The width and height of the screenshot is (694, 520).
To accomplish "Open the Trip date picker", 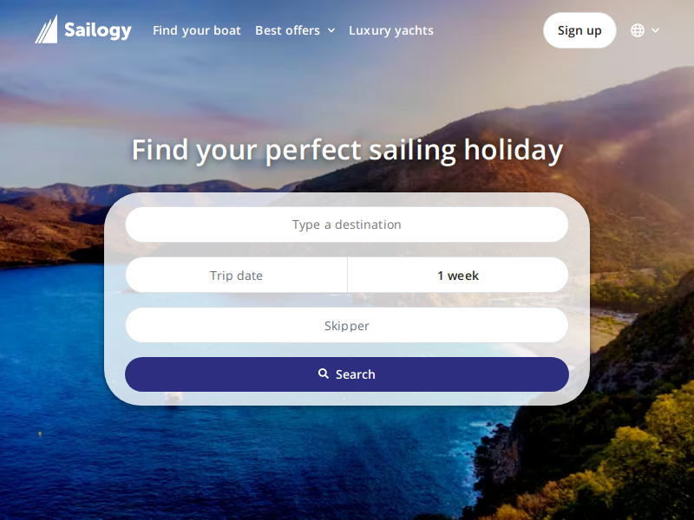I will point(236,275).
